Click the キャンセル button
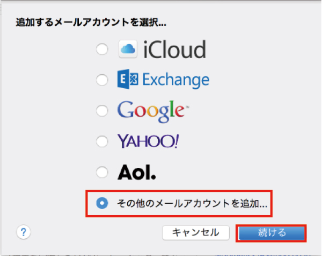 [196, 232]
